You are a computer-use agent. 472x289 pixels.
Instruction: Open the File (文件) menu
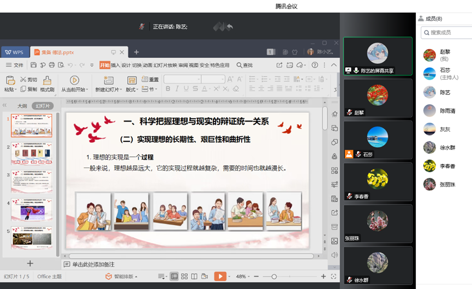[15, 65]
